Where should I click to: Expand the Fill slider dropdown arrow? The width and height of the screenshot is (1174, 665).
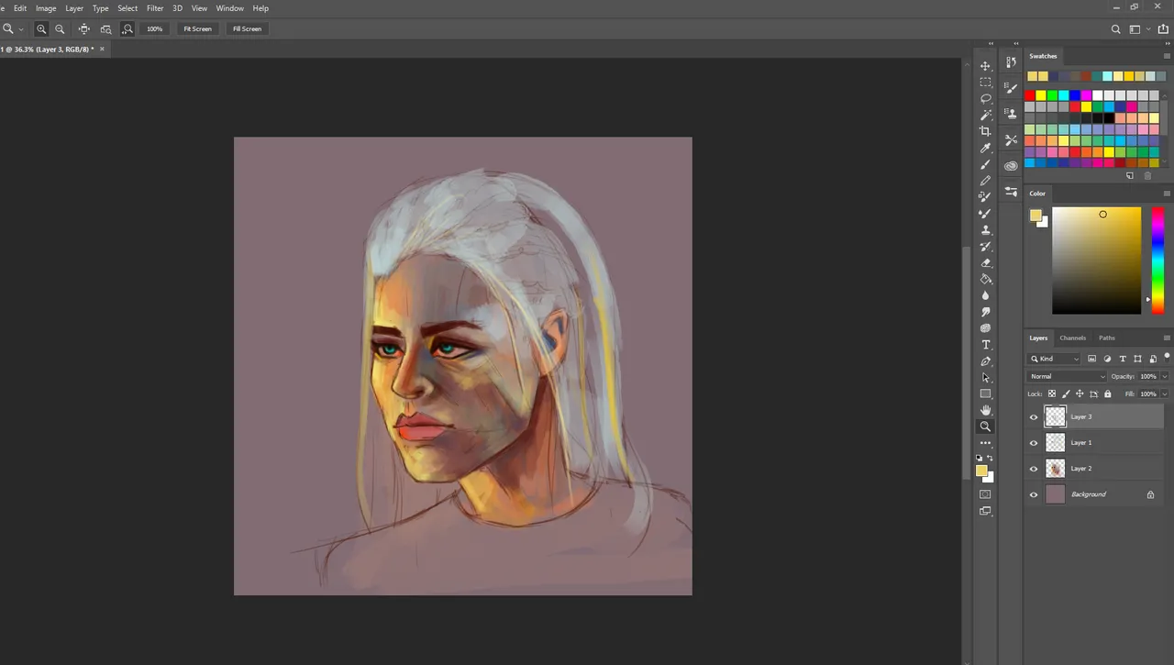point(1165,393)
